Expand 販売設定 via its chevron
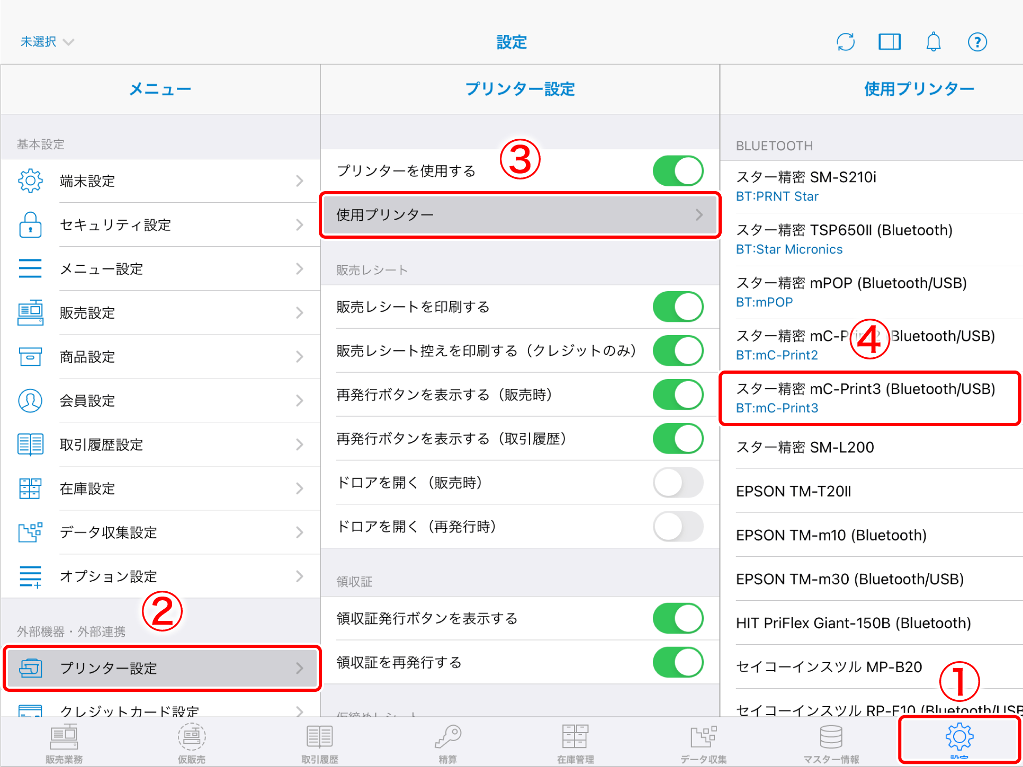1023x767 pixels. click(x=300, y=313)
